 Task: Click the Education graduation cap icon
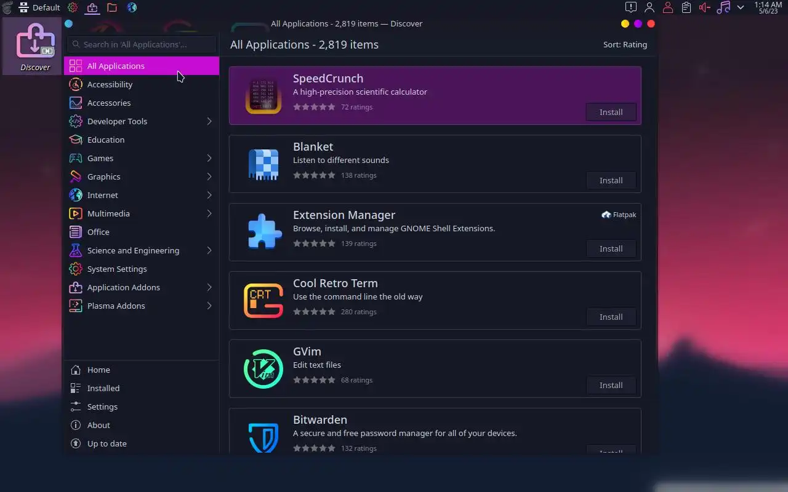point(76,140)
